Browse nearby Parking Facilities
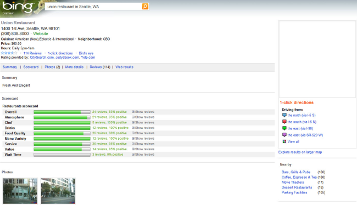 294,192
